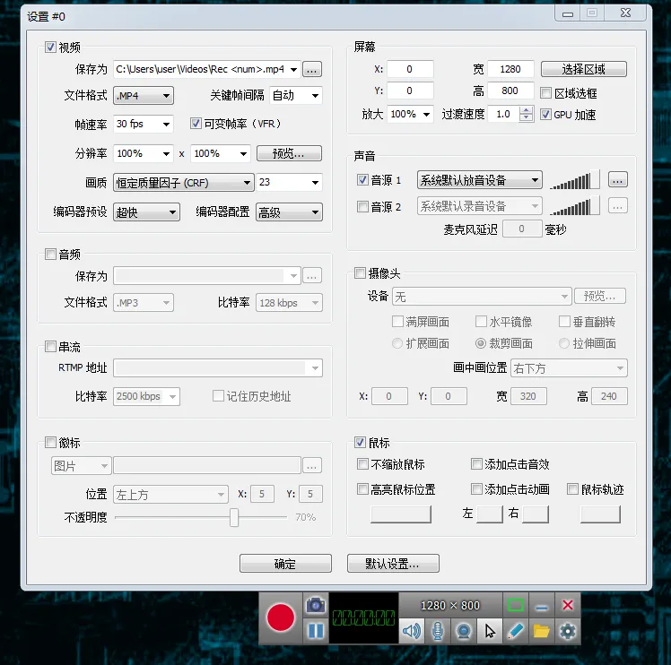Click the 预览... button beside 分辨率
The width and height of the screenshot is (671, 665).
(289, 153)
